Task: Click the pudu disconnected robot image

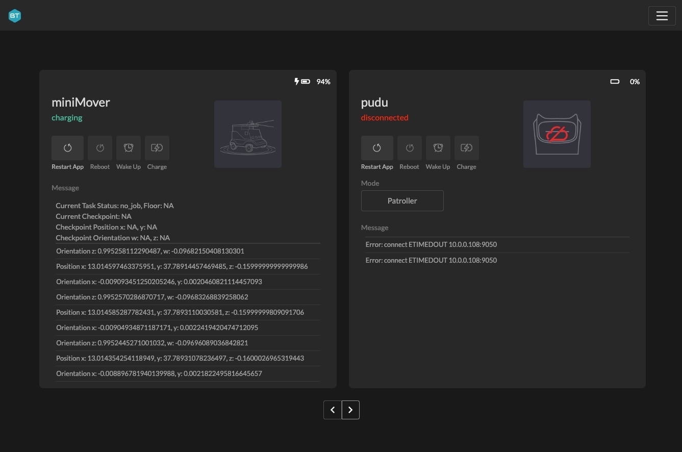Action: tap(557, 134)
